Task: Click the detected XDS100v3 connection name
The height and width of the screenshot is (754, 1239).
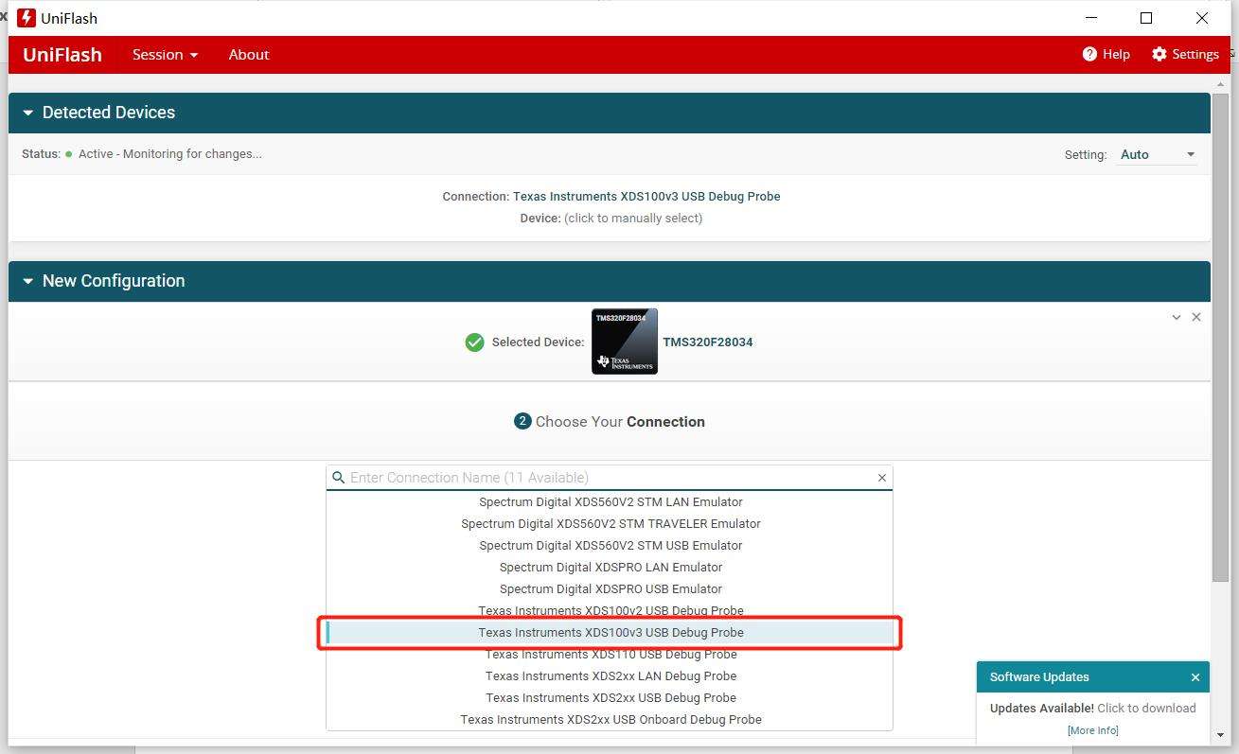Action: (646, 197)
